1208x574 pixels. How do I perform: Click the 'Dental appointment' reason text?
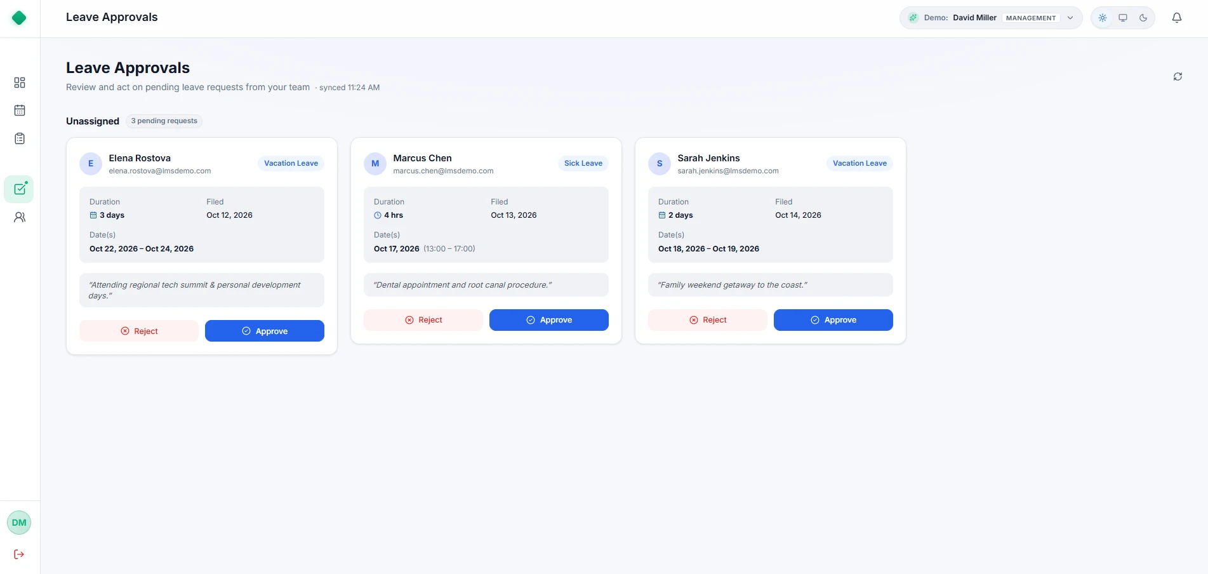(462, 285)
